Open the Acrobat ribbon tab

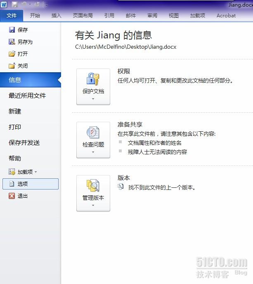[226, 16]
